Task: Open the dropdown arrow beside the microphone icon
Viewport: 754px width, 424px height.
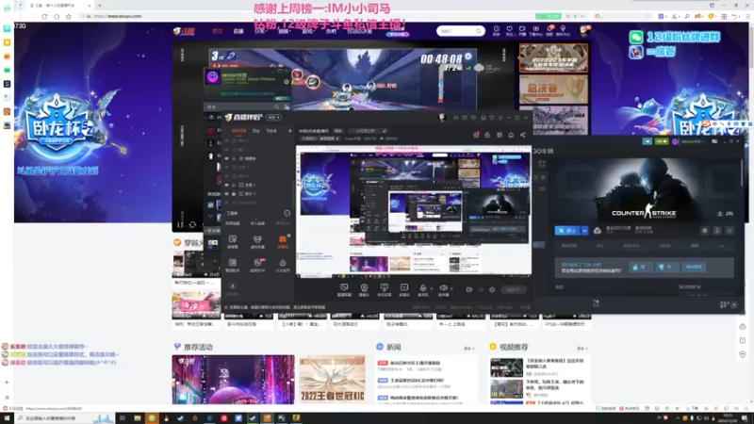Action: (x=430, y=288)
